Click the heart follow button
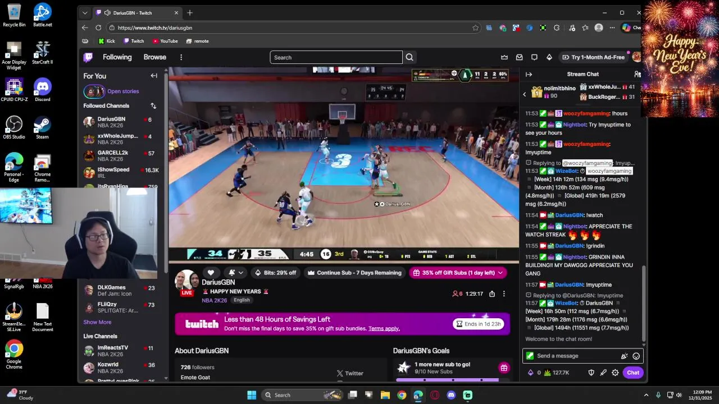The height and width of the screenshot is (404, 719). [x=211, y=273]
